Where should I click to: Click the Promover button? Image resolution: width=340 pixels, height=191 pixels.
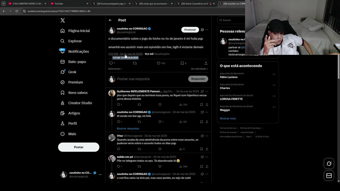[190, 30]
